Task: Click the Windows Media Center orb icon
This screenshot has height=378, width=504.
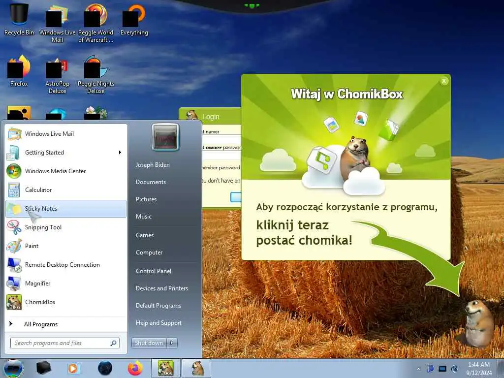Action: [x=14, y=171]
